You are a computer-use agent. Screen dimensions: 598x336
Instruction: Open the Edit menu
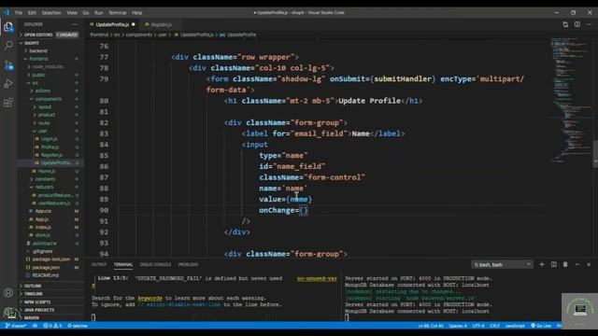point(32,12)
